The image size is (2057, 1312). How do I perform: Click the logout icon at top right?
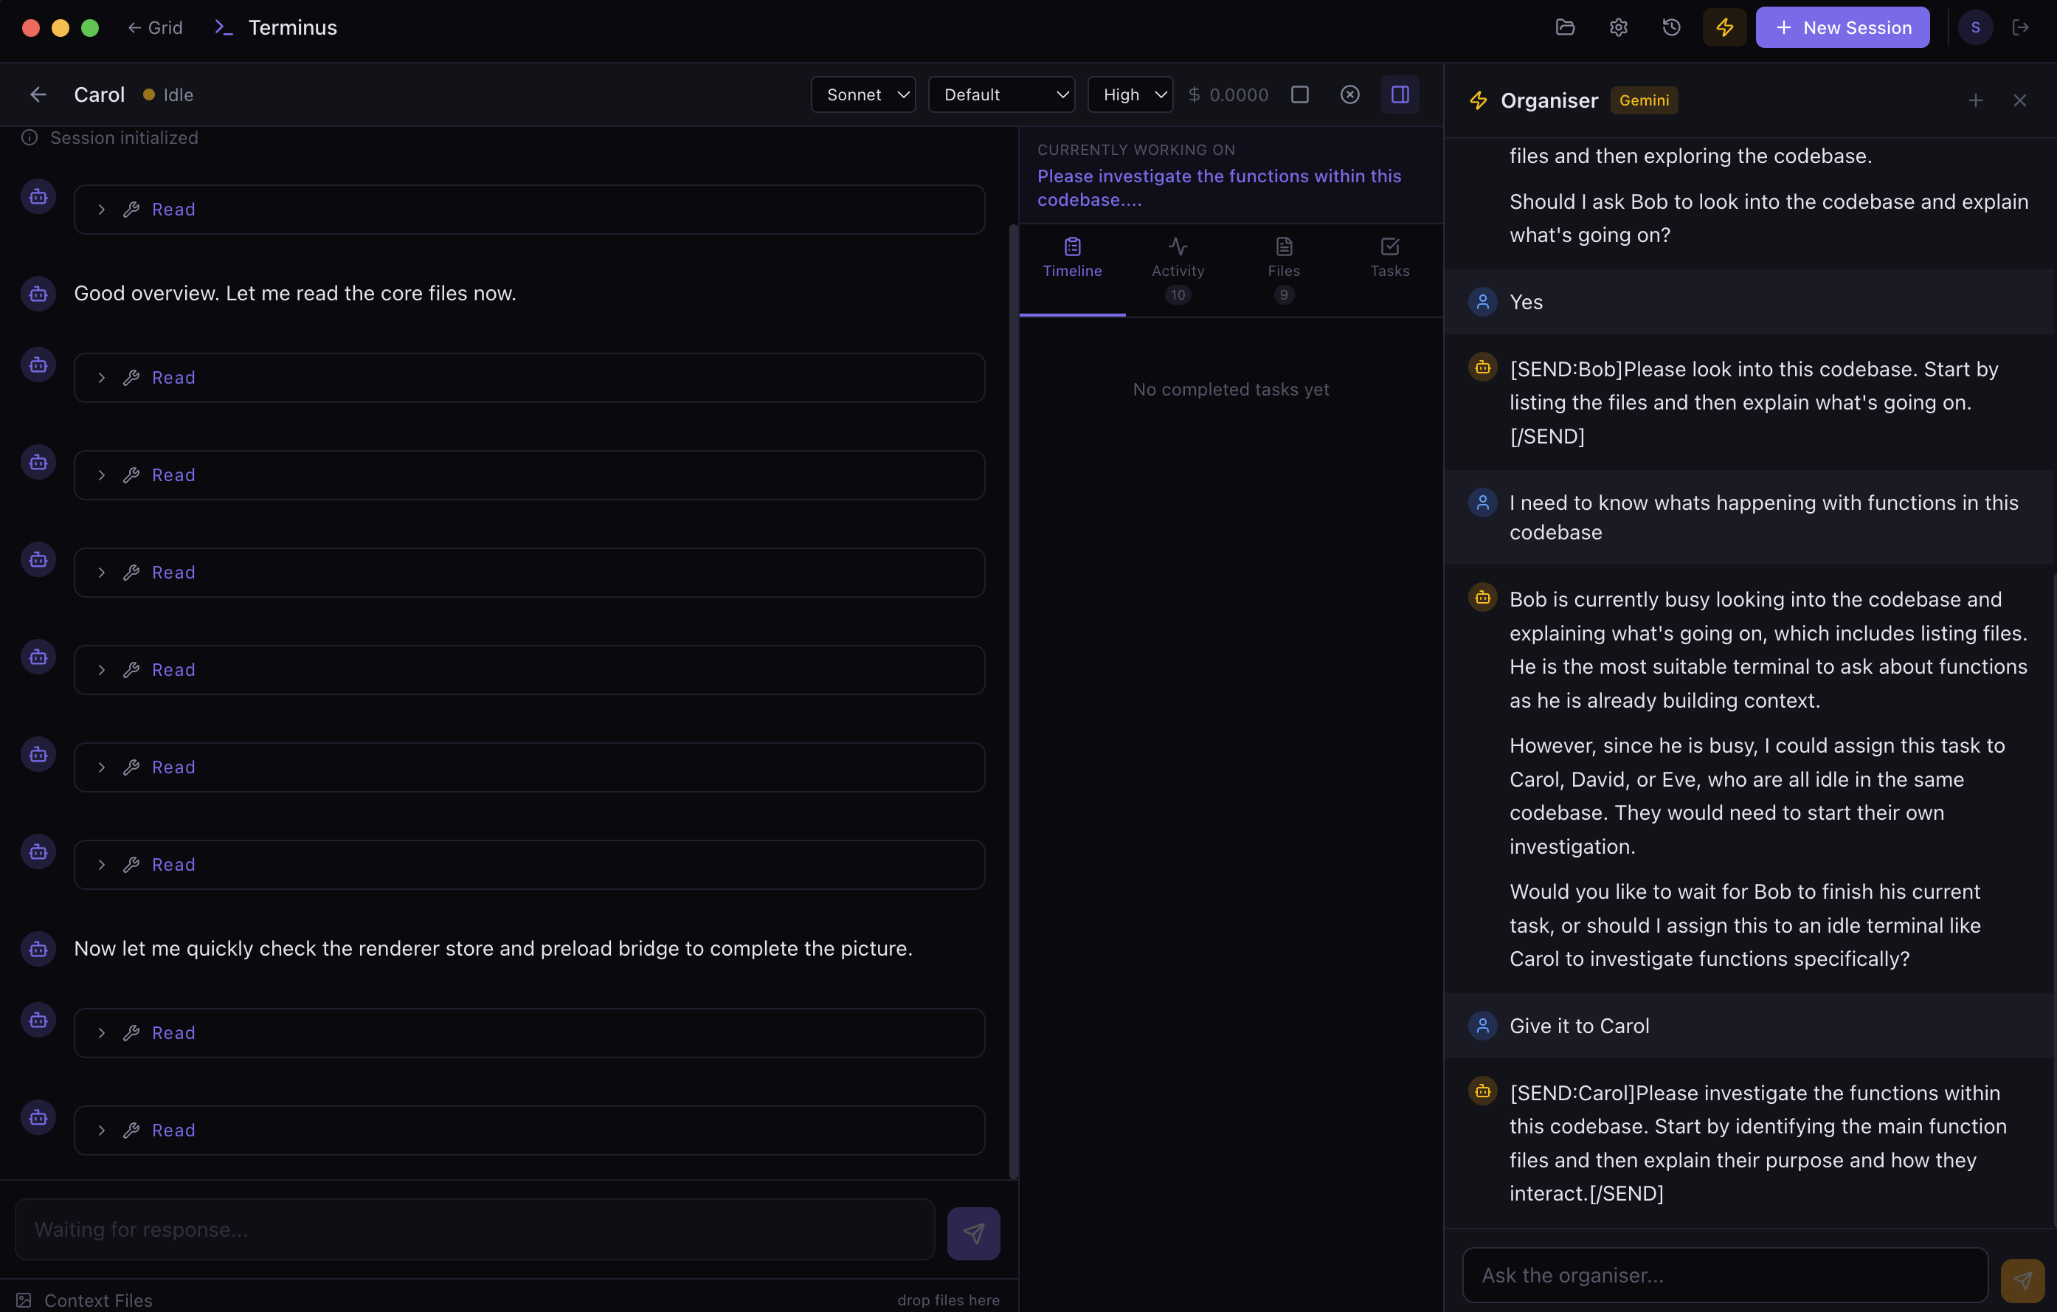click(2020, 27)
